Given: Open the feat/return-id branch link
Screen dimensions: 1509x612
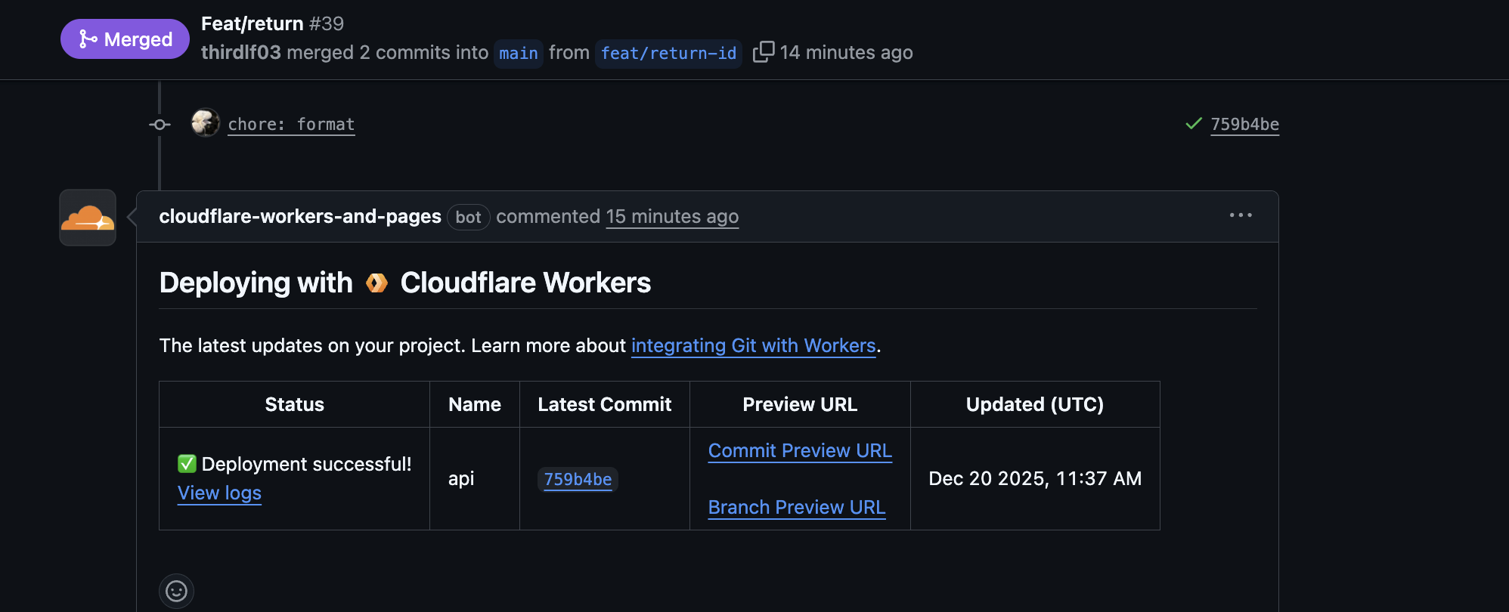Looking at the screenshot, I should [668, 54].
